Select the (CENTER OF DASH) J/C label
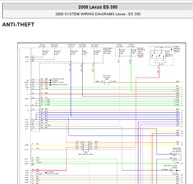 [170, 167]
